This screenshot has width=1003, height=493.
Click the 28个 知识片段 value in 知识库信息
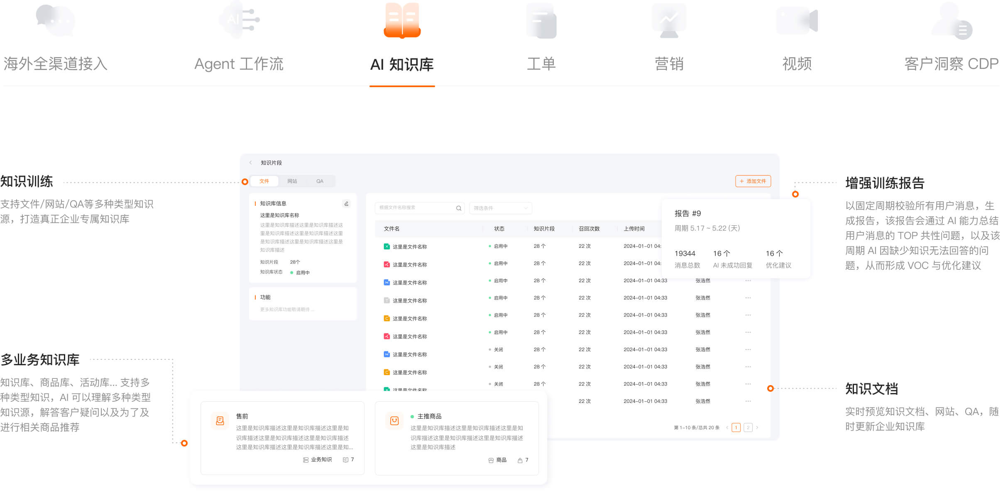pos(295,262)
